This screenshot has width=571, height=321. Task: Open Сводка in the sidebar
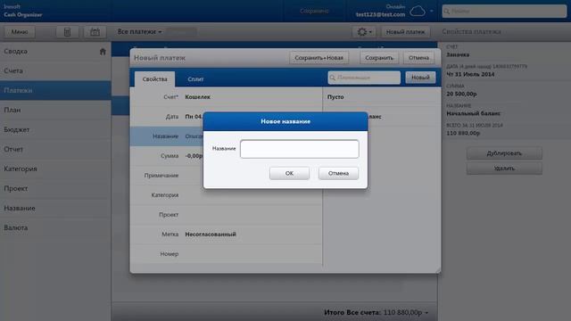coord(55,52)
